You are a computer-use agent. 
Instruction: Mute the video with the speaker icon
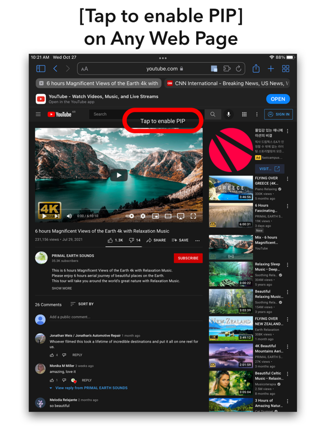point(69,216)
